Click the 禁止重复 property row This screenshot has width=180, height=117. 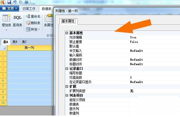pos(122,42)
